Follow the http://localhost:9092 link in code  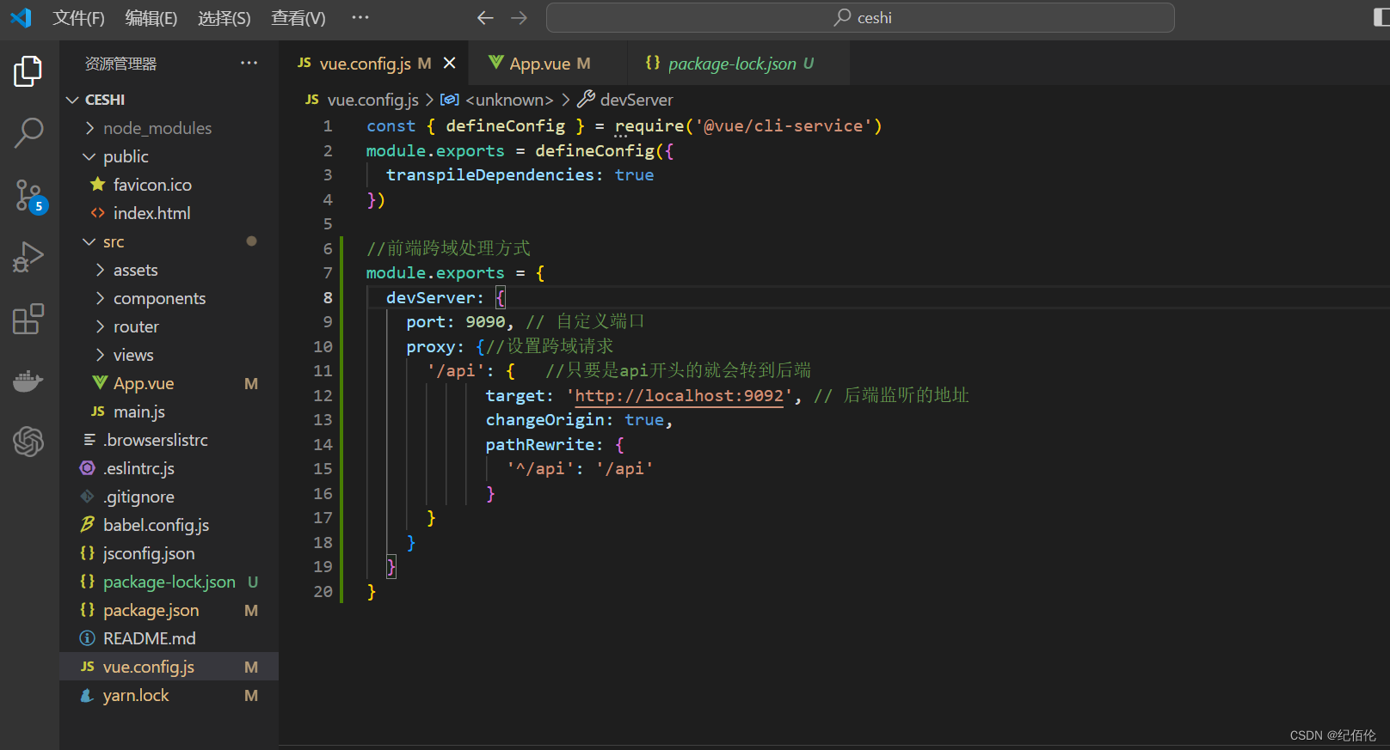[x=680, y=395]
